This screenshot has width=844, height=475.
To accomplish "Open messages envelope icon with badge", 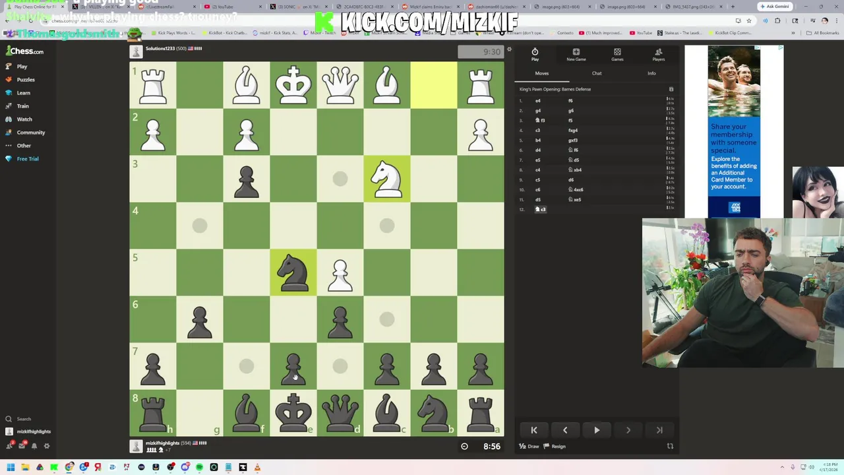I will (22, 446).
